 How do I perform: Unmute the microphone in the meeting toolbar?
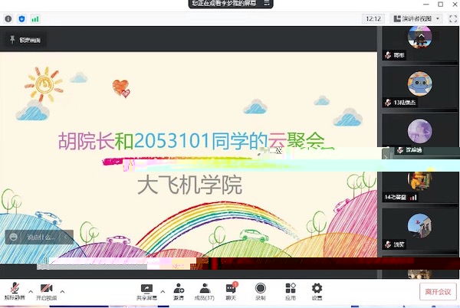15,292
